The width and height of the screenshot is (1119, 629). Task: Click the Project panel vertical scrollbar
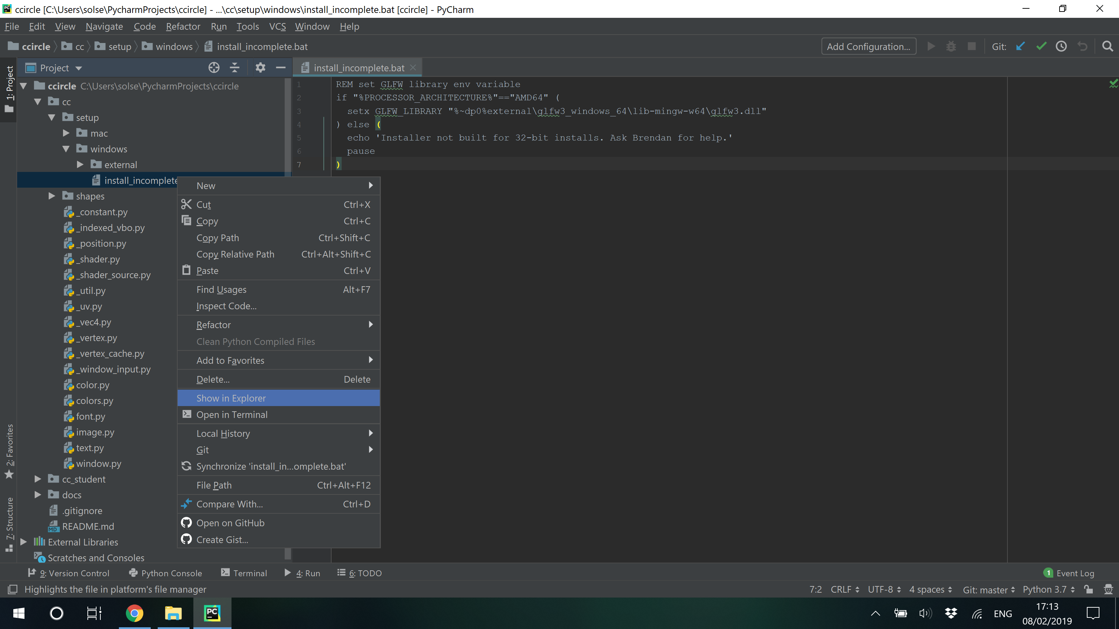(287, 318)
